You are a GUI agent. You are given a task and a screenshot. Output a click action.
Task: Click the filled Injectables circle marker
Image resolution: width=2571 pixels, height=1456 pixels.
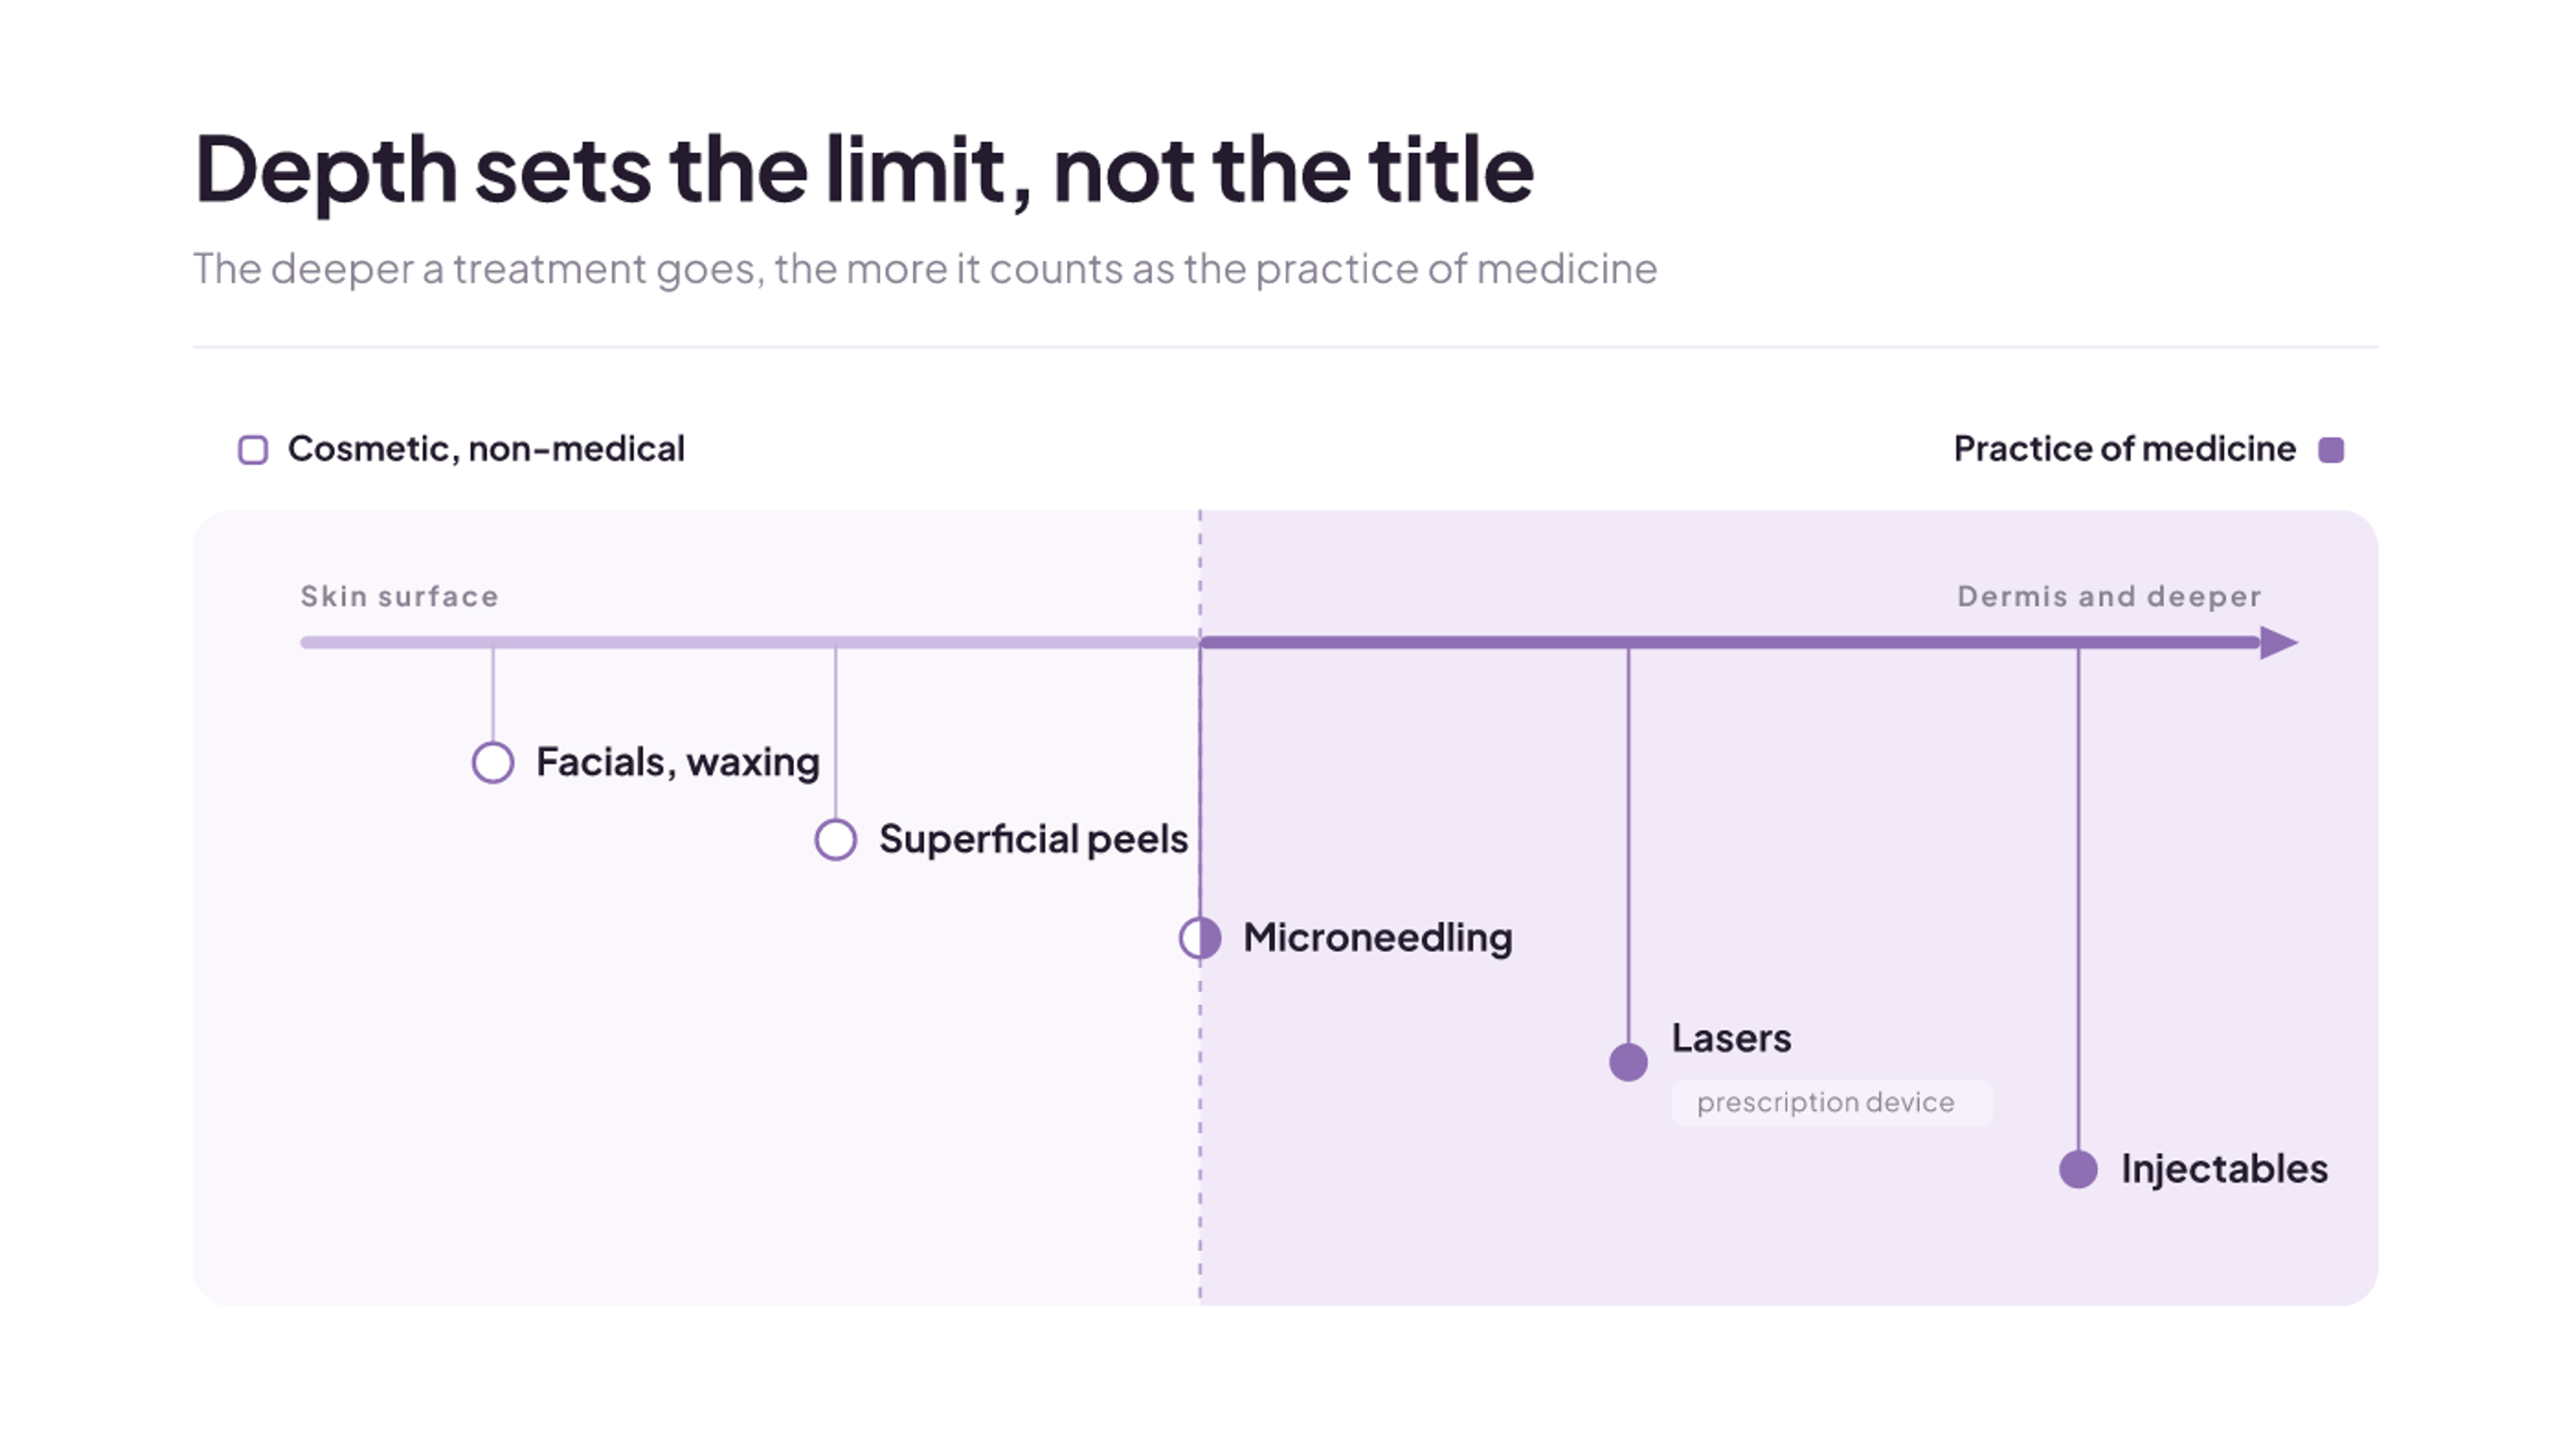click(x=2078, y=1169)
